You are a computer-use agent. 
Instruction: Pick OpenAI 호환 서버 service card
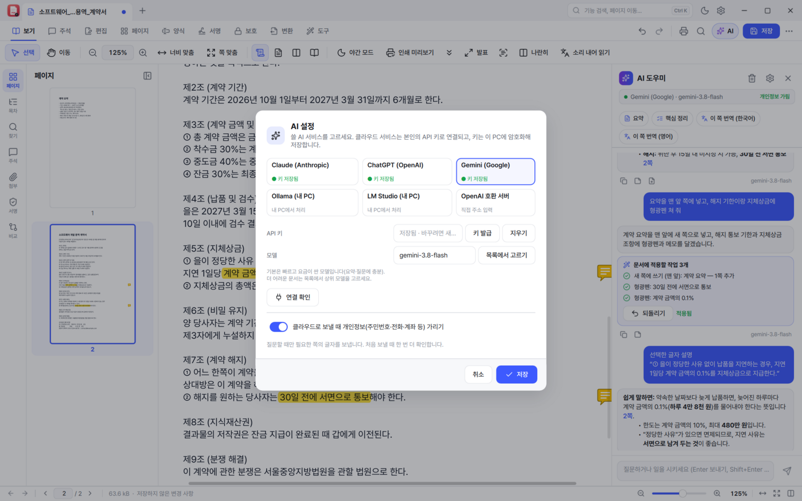click(495, 202)
